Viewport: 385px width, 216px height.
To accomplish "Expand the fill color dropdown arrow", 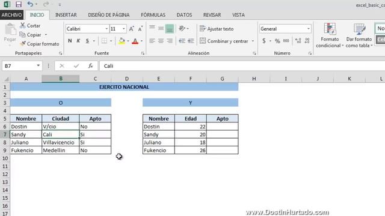I will [x=128, y=41].
